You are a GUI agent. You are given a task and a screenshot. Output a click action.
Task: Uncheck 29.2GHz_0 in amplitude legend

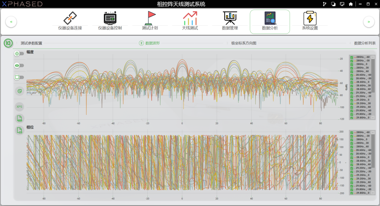pyautogui.click(x=351, y=100)
